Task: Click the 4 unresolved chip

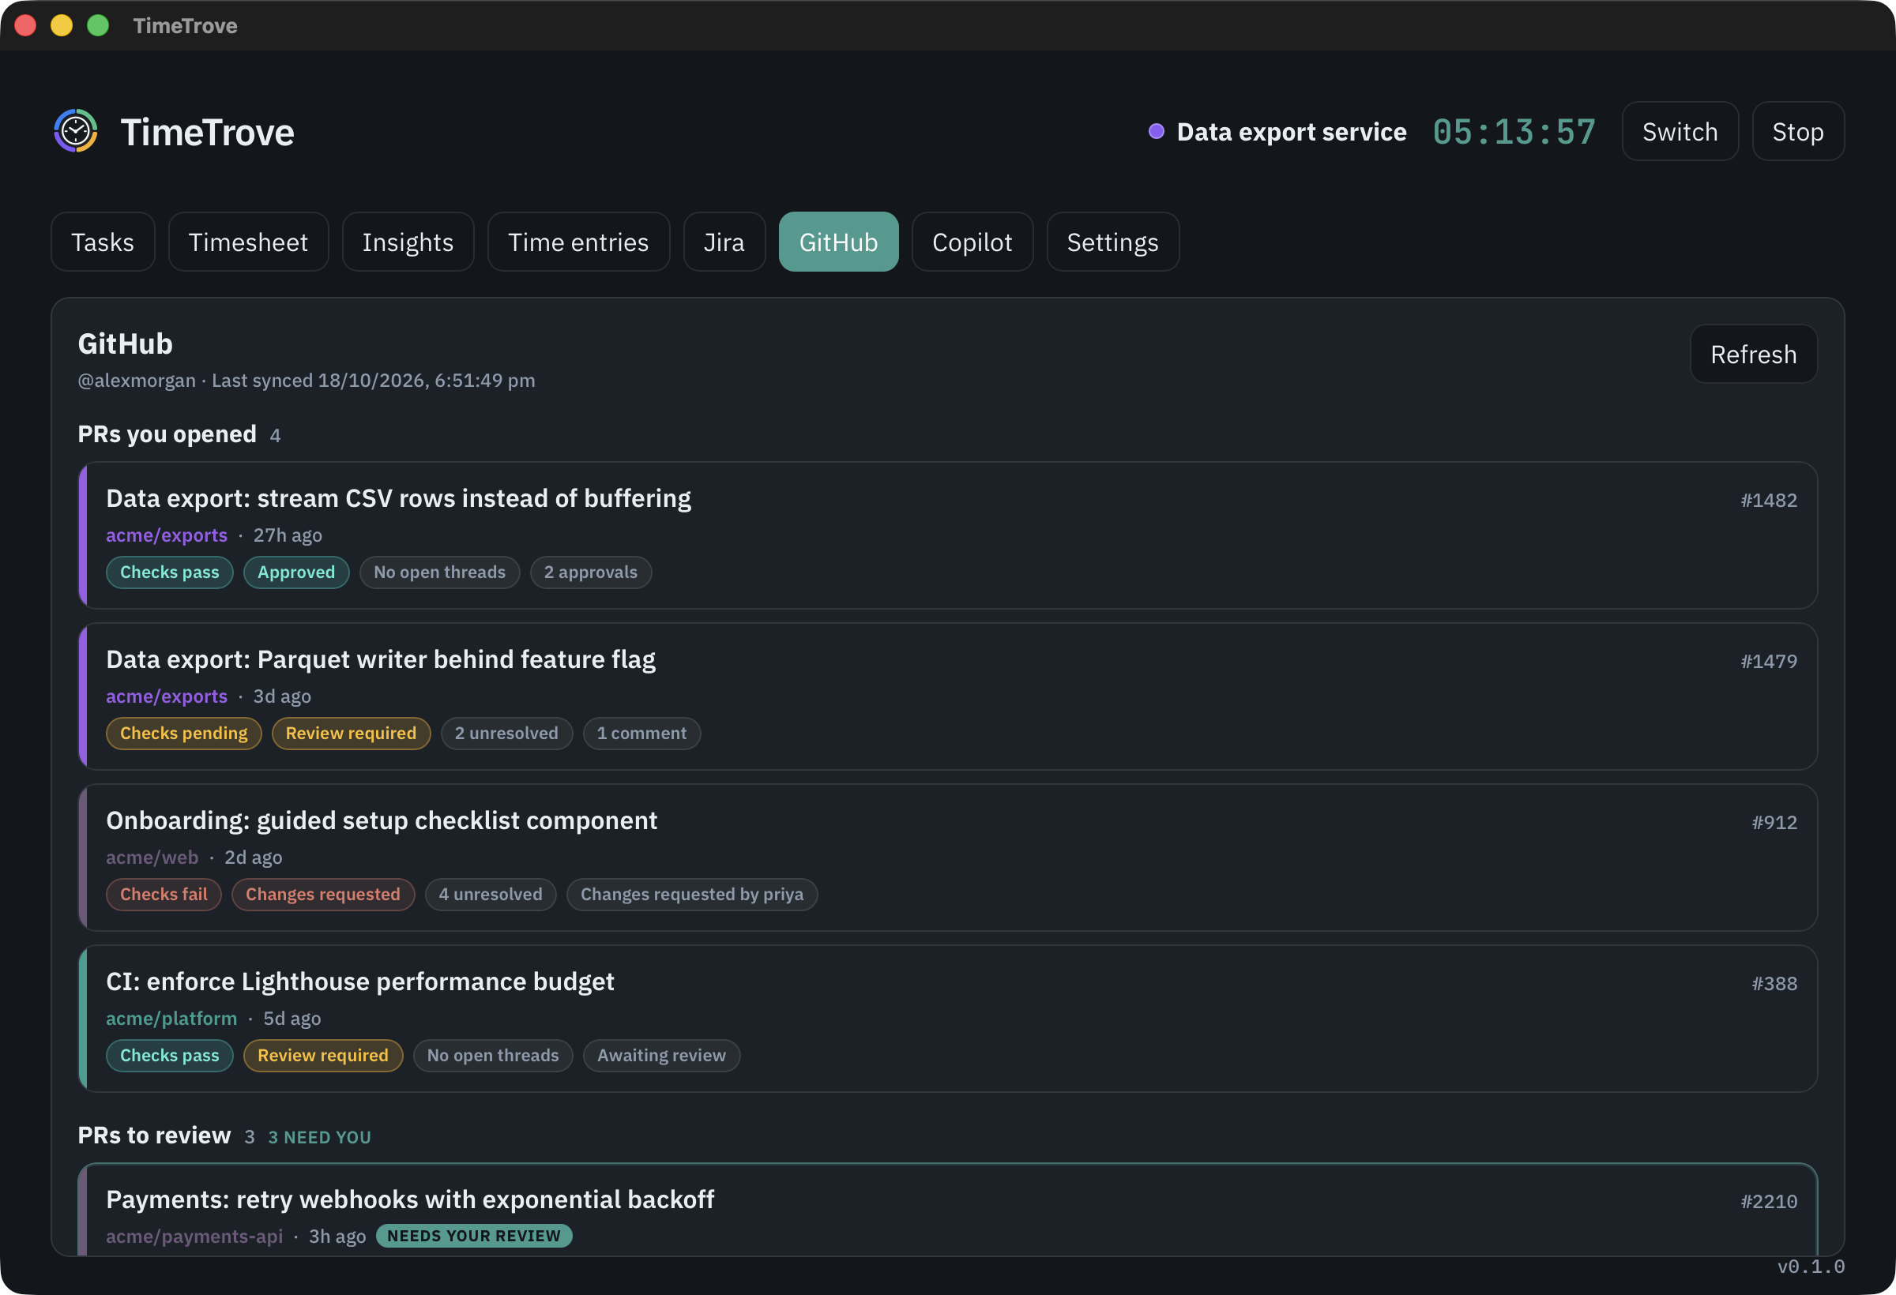Action: [491, 895]
